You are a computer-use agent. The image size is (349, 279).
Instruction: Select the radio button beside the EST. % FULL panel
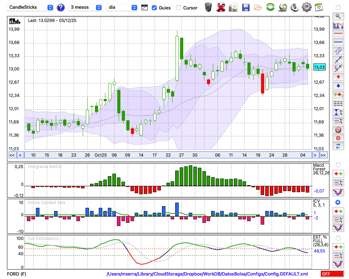click(x=338, y=238)
